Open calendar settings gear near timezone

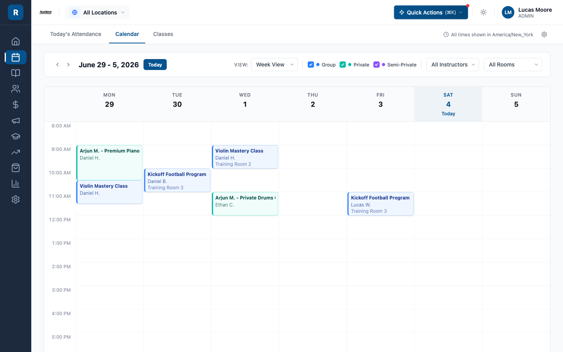544,34
